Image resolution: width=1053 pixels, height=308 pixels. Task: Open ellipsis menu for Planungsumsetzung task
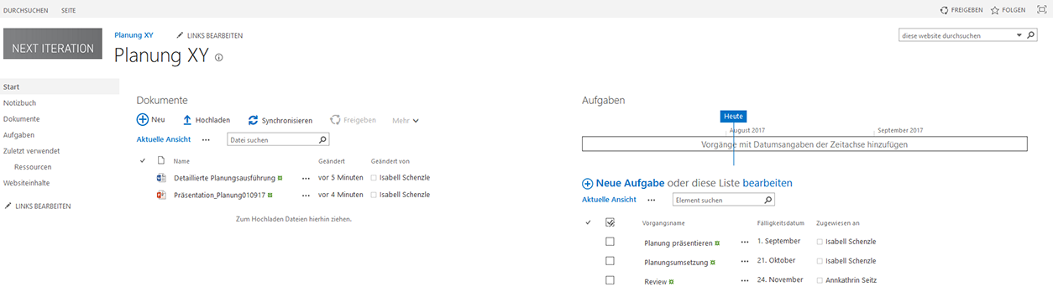click(744, 261)
